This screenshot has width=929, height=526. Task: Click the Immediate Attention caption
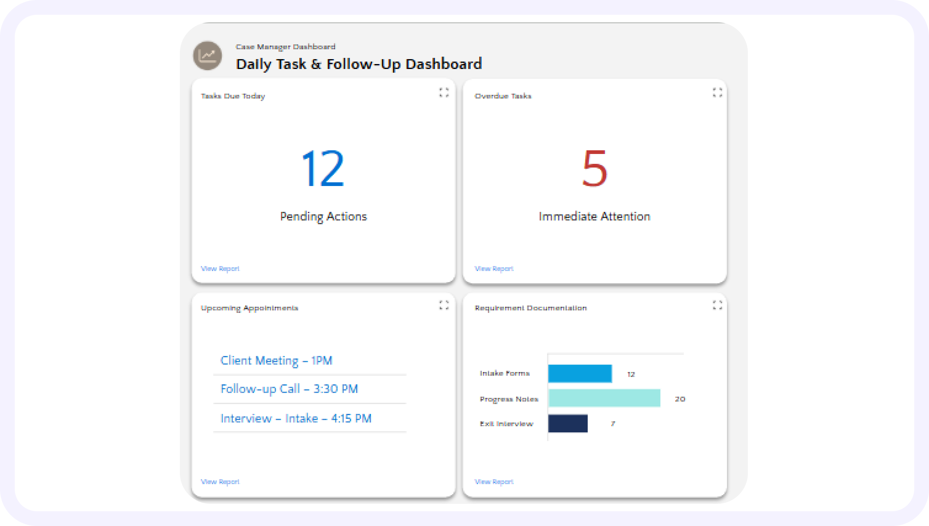[594, 216]
